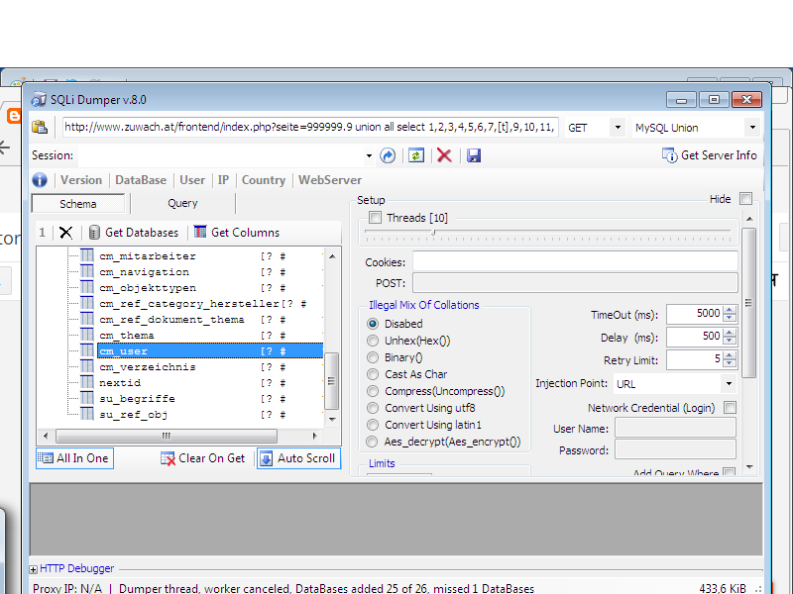
Task: Open the Injection Point URL dropdown
Action: (729, 384)
